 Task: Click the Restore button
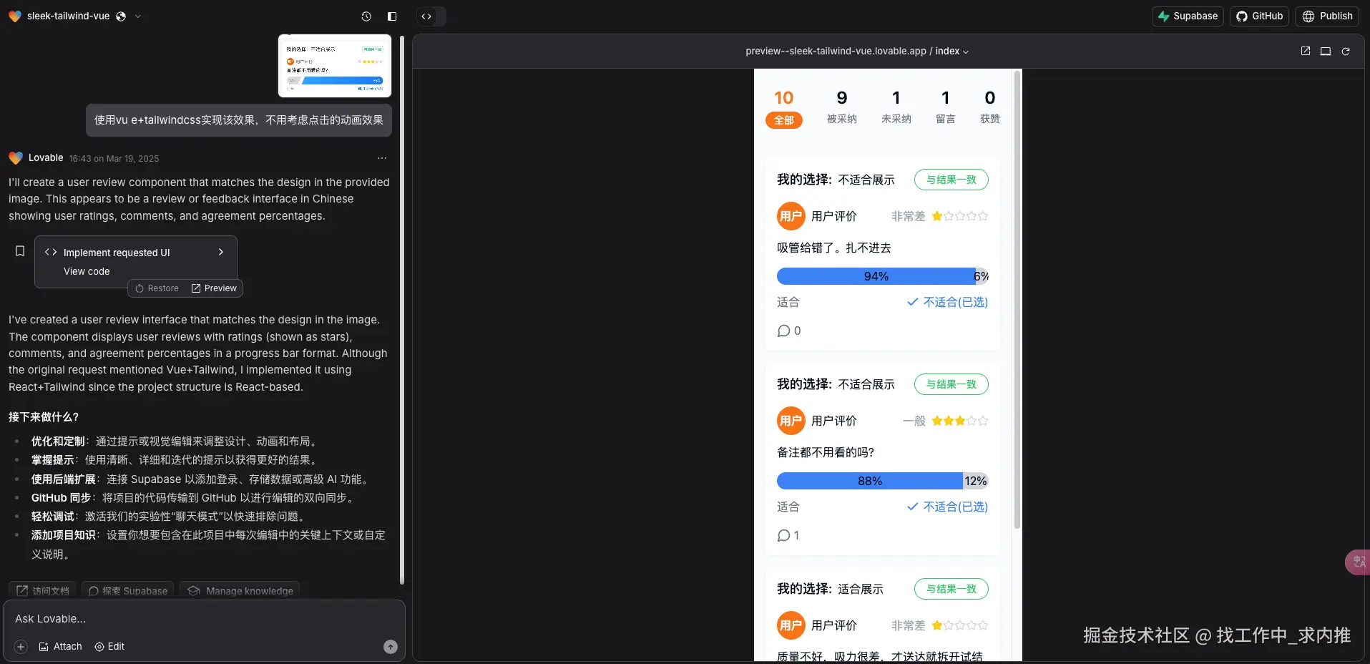point(157,288)
